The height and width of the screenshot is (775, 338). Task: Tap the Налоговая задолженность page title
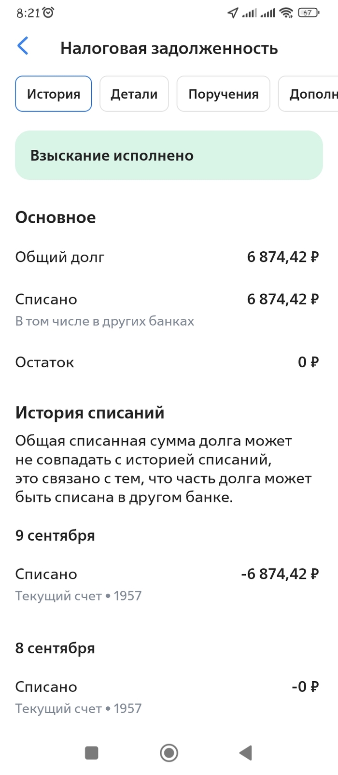click(x=169, y=48)
